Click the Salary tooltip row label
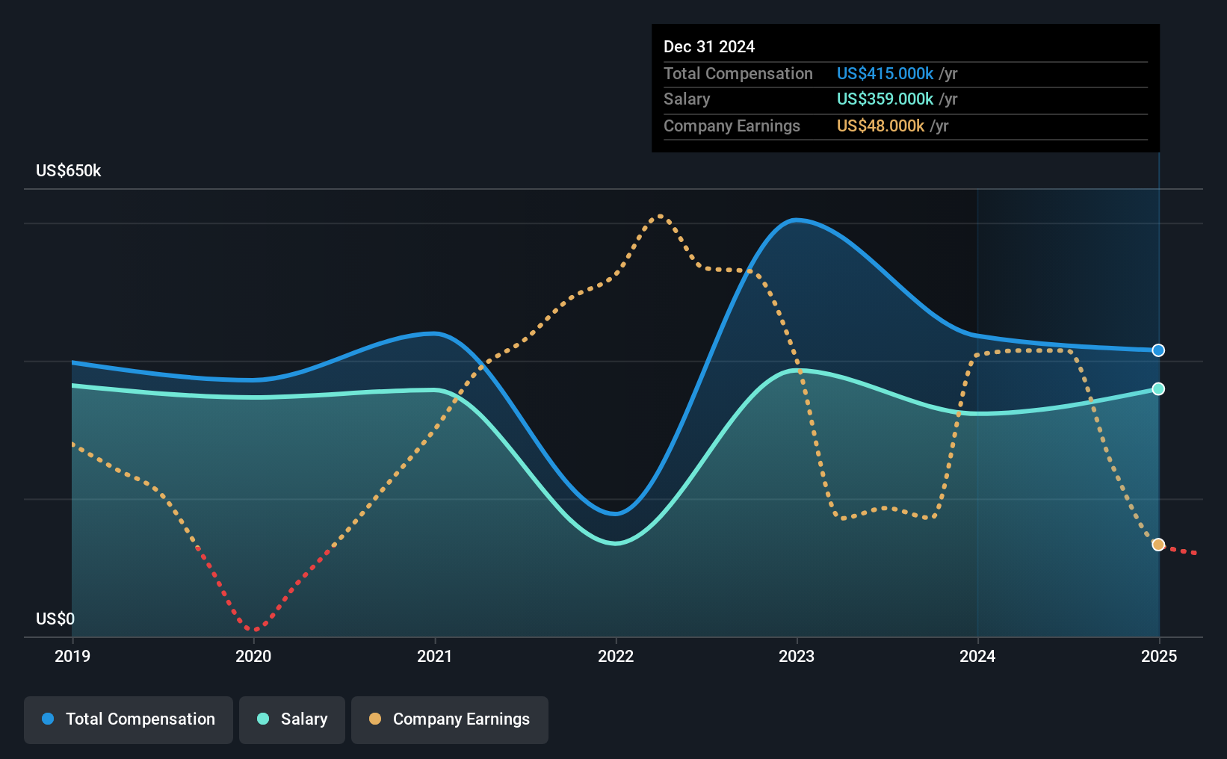Viewport: 1227px width, 759px height. point(687,99)
